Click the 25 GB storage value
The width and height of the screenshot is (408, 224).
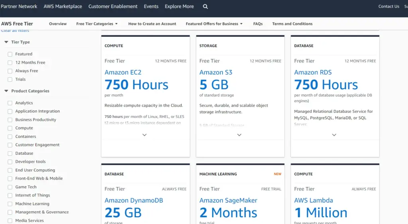(123, 212)
